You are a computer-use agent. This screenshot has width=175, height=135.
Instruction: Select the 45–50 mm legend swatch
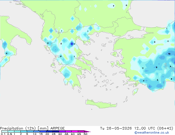81,131
